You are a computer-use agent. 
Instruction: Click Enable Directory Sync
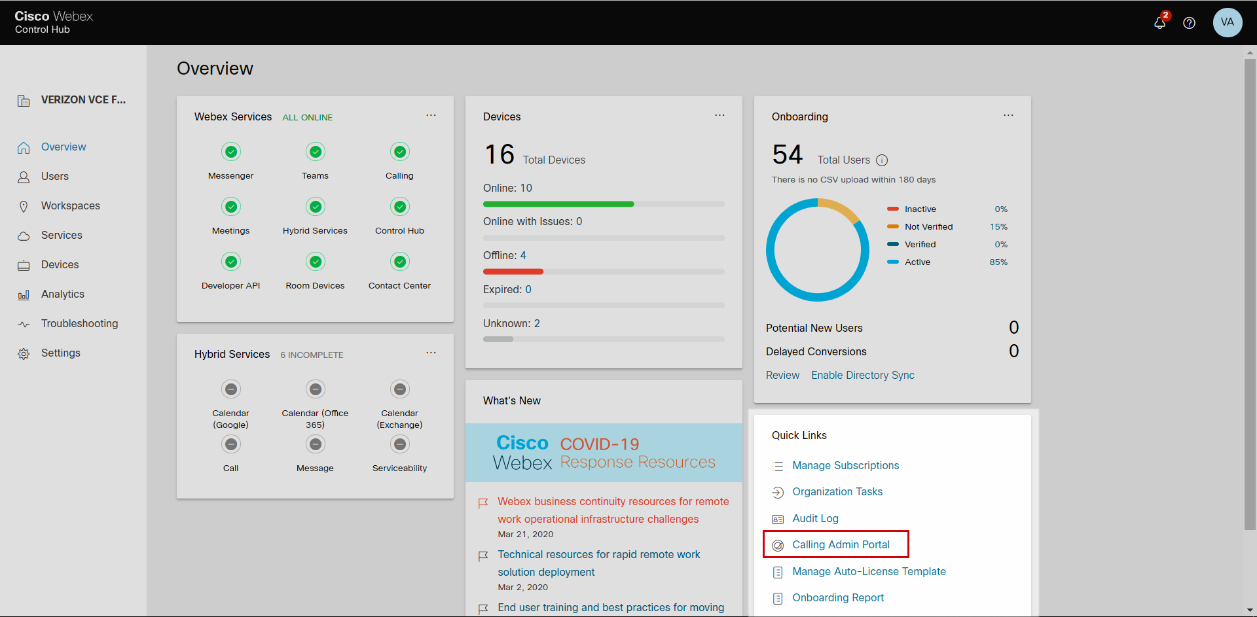point(862,375)
